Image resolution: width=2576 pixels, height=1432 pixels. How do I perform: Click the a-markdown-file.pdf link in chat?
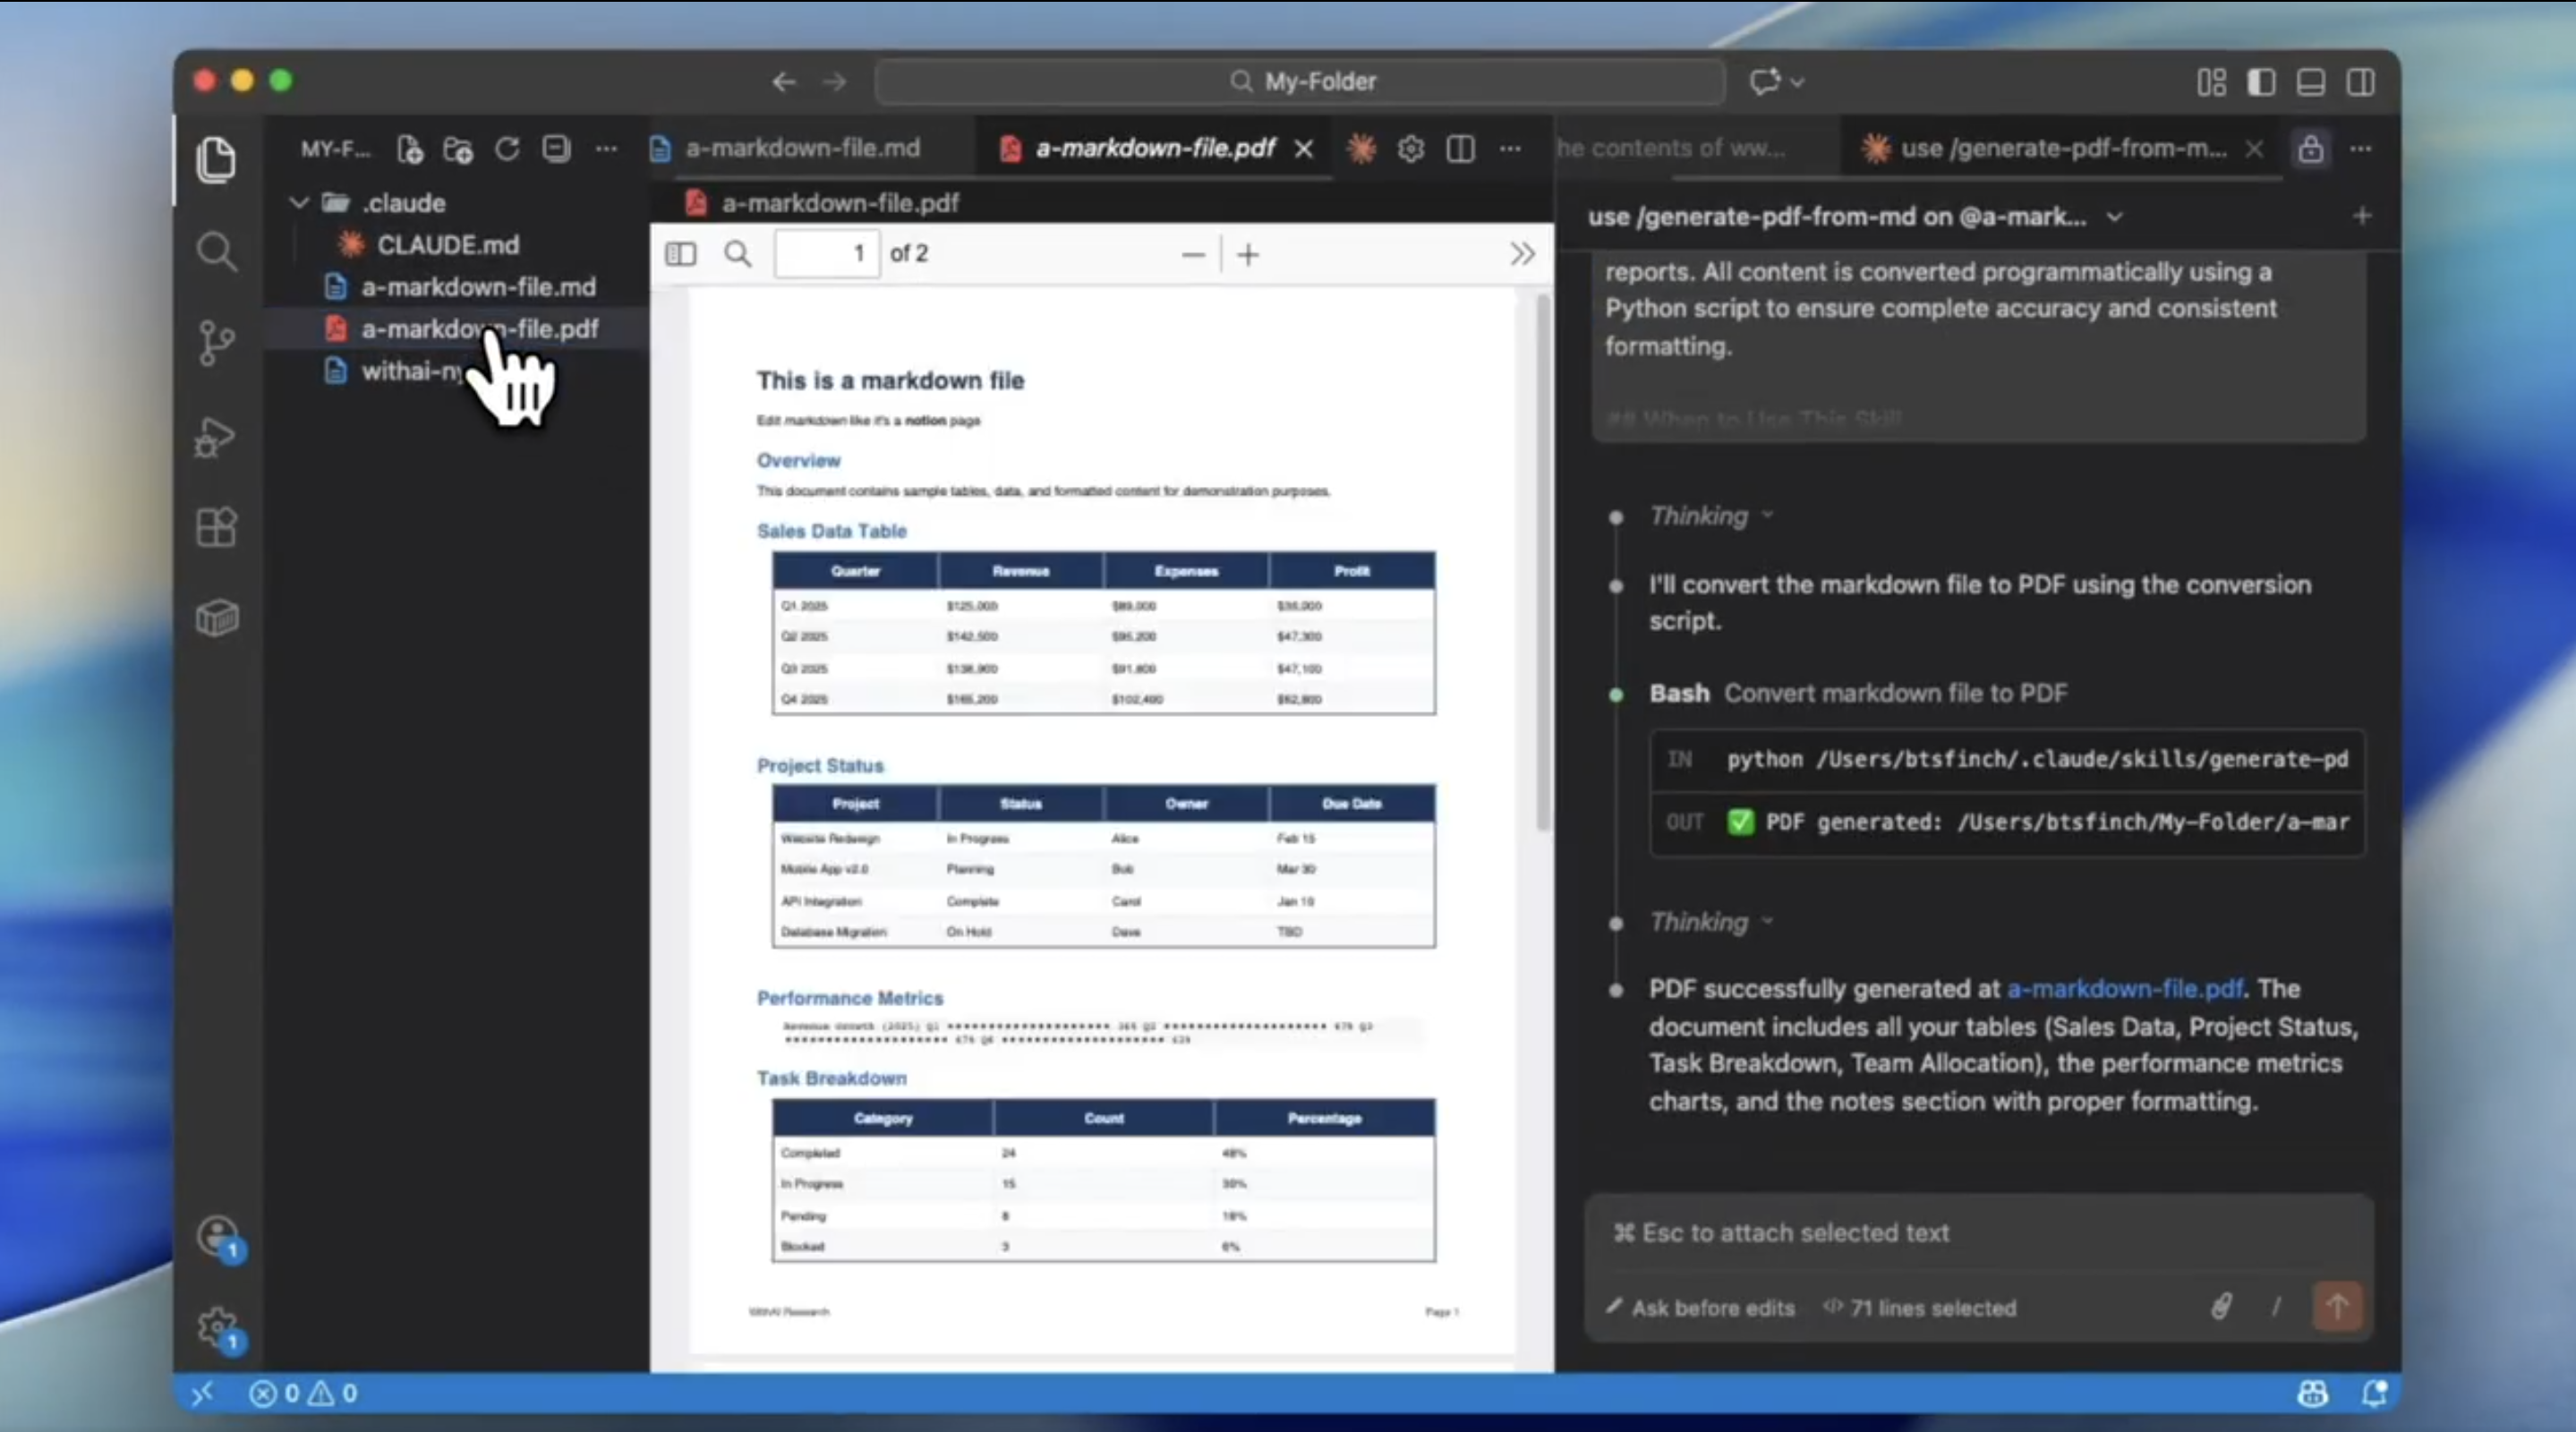(2124, 988)
